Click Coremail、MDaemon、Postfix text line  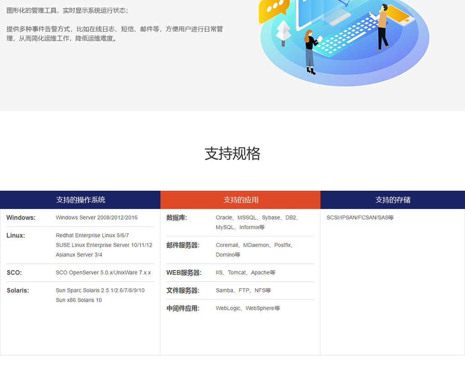coord(254,245)
